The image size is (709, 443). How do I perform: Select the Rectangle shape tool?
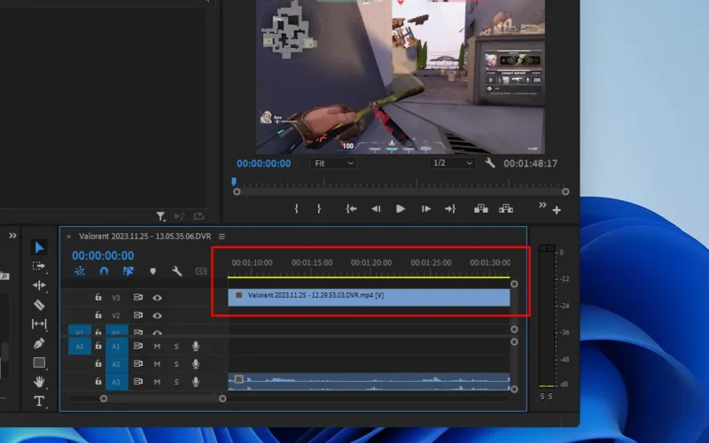click(39, 362)
